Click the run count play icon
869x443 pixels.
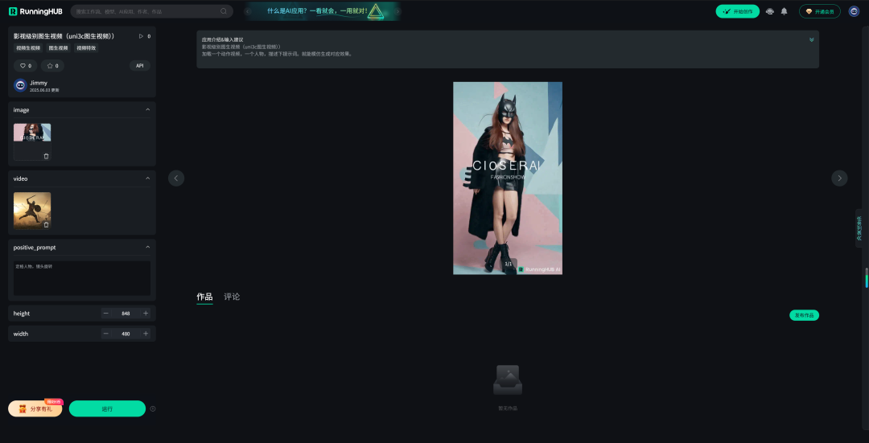coord(142,36)
